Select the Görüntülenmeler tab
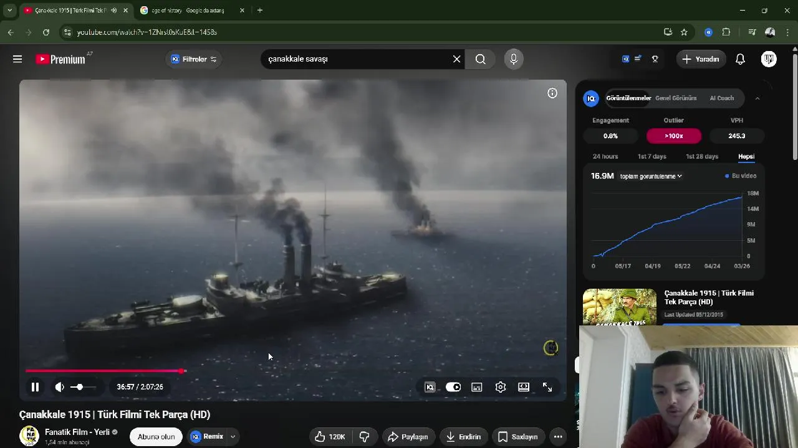The image size is (798, 448). 628,98
